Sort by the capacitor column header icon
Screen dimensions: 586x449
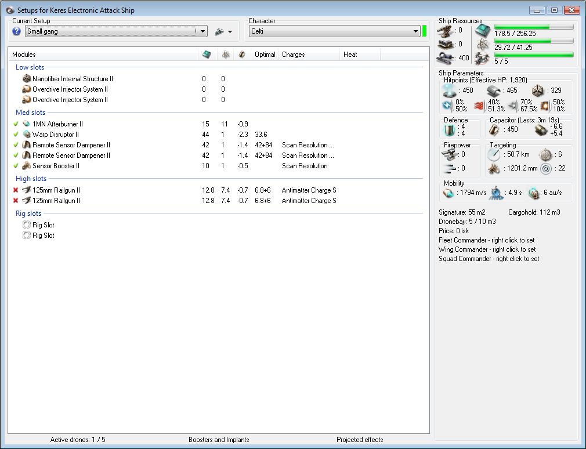242,55
